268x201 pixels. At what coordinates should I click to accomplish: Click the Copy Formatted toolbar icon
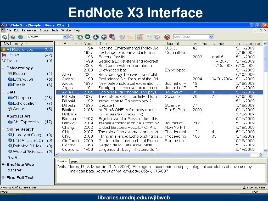pyautogui.click(x=71, y=37)
